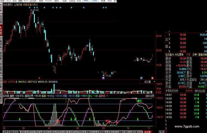This screenshot has height=133, width=207.
Task: Click 日线(复权) period label
Action: tap(8, 5)
